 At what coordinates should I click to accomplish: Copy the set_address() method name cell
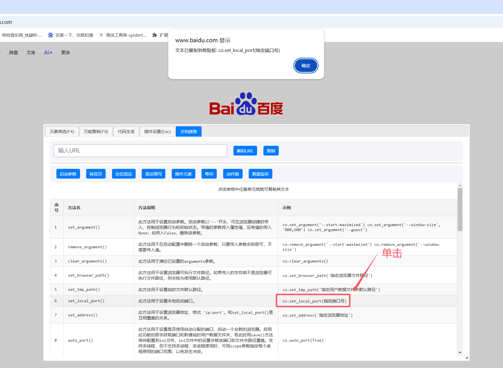(99, 315)
